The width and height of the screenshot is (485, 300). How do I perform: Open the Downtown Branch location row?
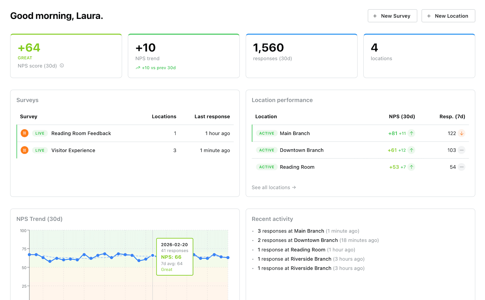[x=360, y=150]
